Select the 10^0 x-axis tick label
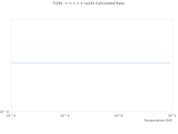 click(118, 116)
